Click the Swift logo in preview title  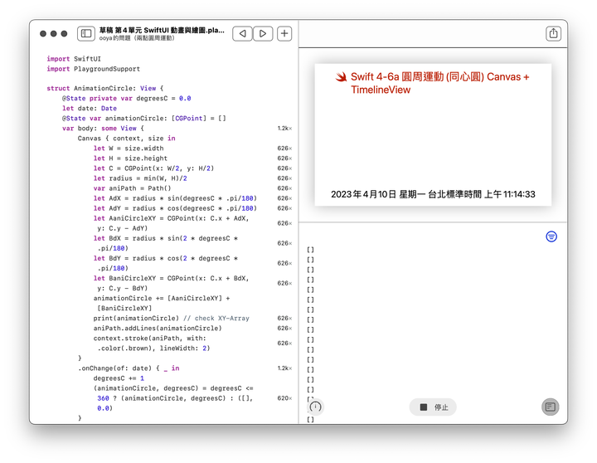pos(341,76)
